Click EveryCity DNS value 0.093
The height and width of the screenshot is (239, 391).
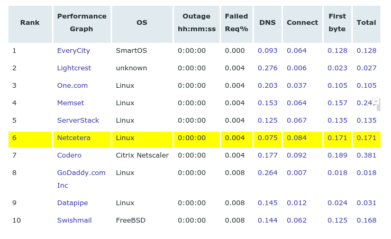point(267,51)
